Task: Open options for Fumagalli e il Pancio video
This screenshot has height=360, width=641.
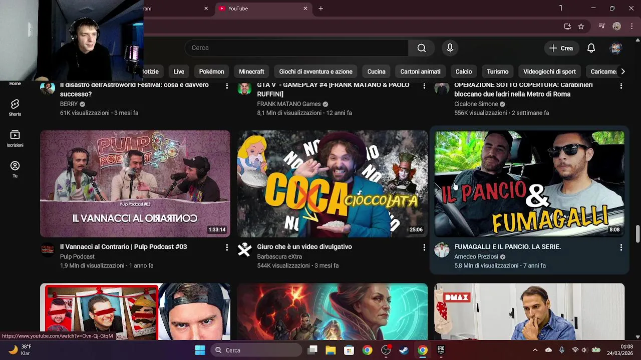Action: pos(621,247)
